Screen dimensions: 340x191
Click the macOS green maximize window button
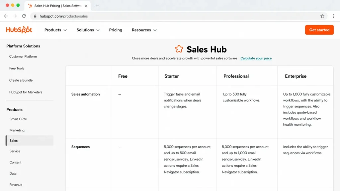(18, 5)
